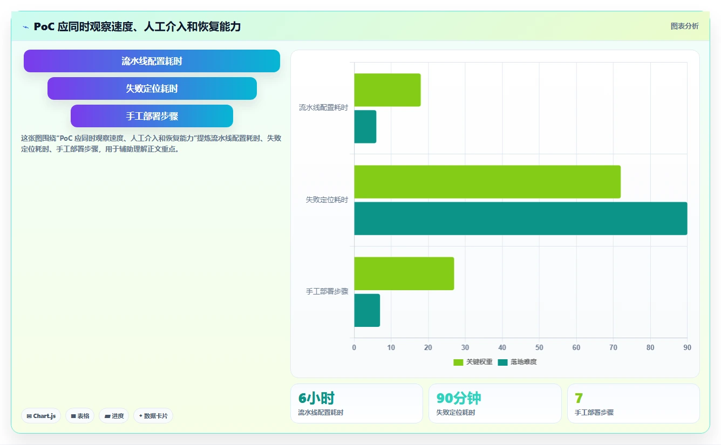Click the 关键权重 bar for 流水线配置耗时

click(x=387, y=90)
